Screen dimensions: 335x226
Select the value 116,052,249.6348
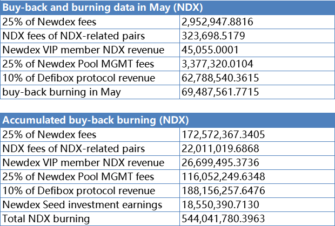click(x=223, y=177)
